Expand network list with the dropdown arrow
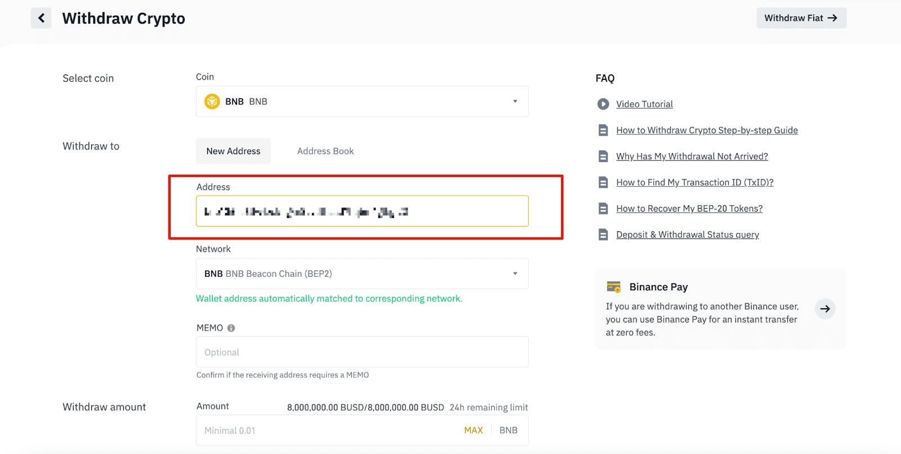 515,273
